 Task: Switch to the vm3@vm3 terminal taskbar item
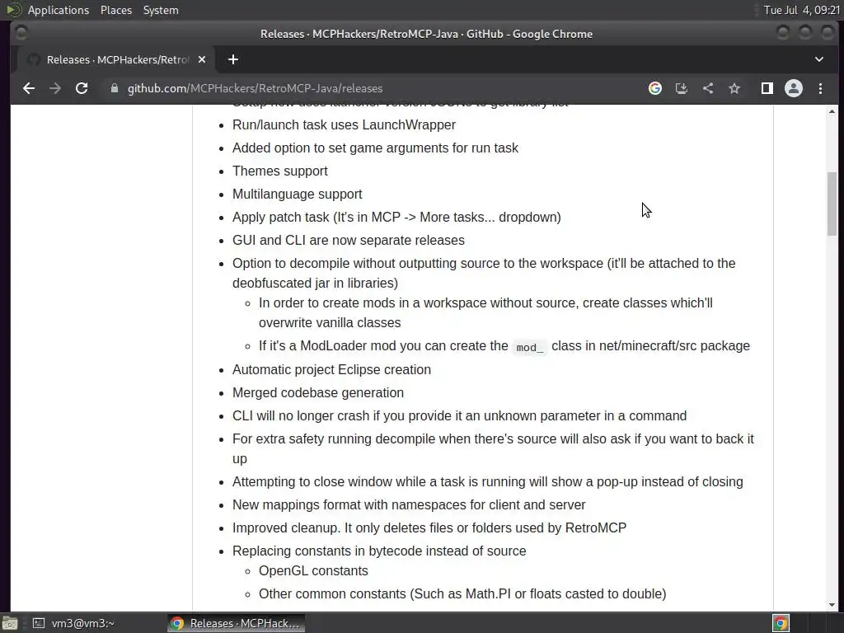tap(73, 623)
